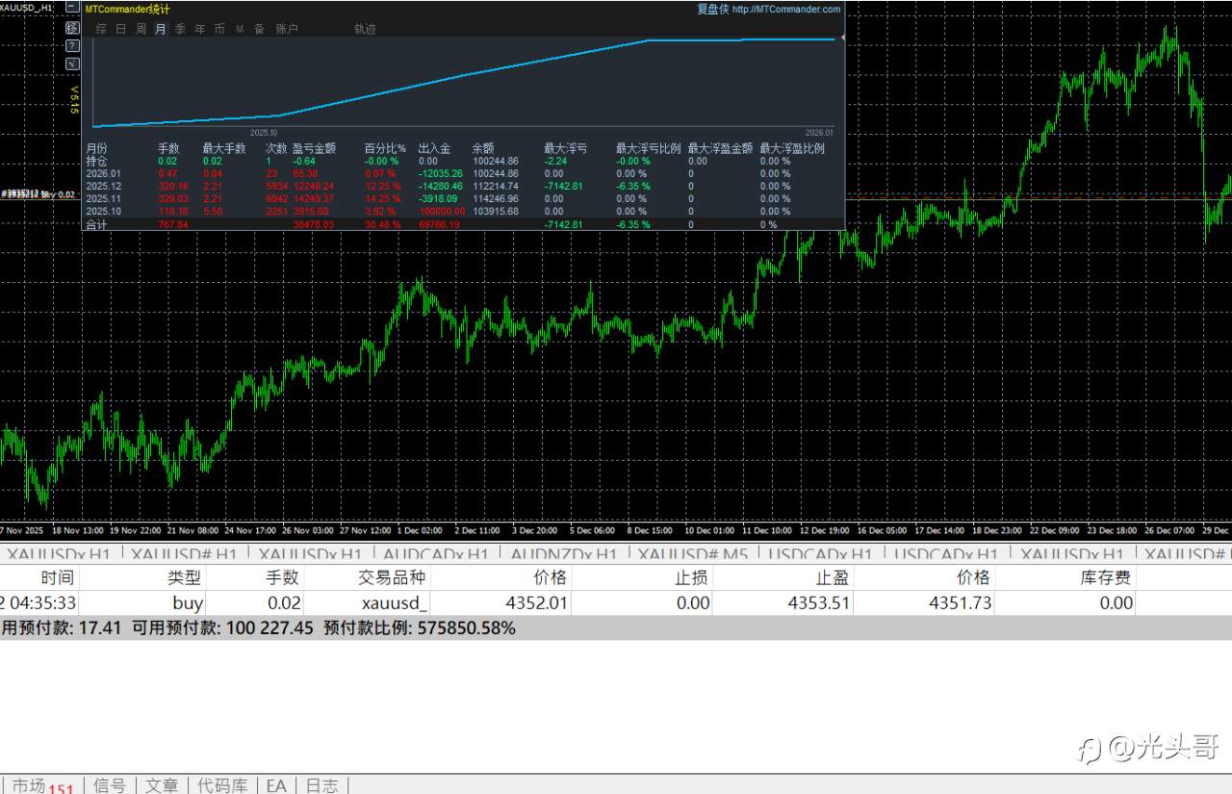Viewport: 1232px width, 794px height.
Task: Click the small arrow at statistics panel right edge
Action: point(843,38)
